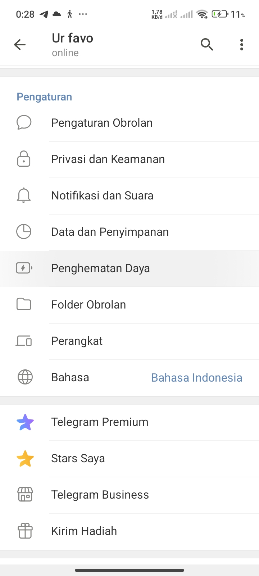
Task: Tap the pie chart data icon
Action: click(24, 232)
